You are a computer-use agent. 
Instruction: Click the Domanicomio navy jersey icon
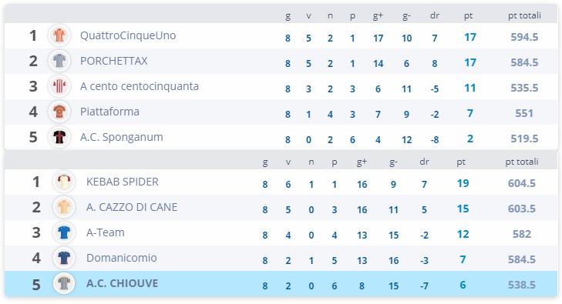point(64,259)
